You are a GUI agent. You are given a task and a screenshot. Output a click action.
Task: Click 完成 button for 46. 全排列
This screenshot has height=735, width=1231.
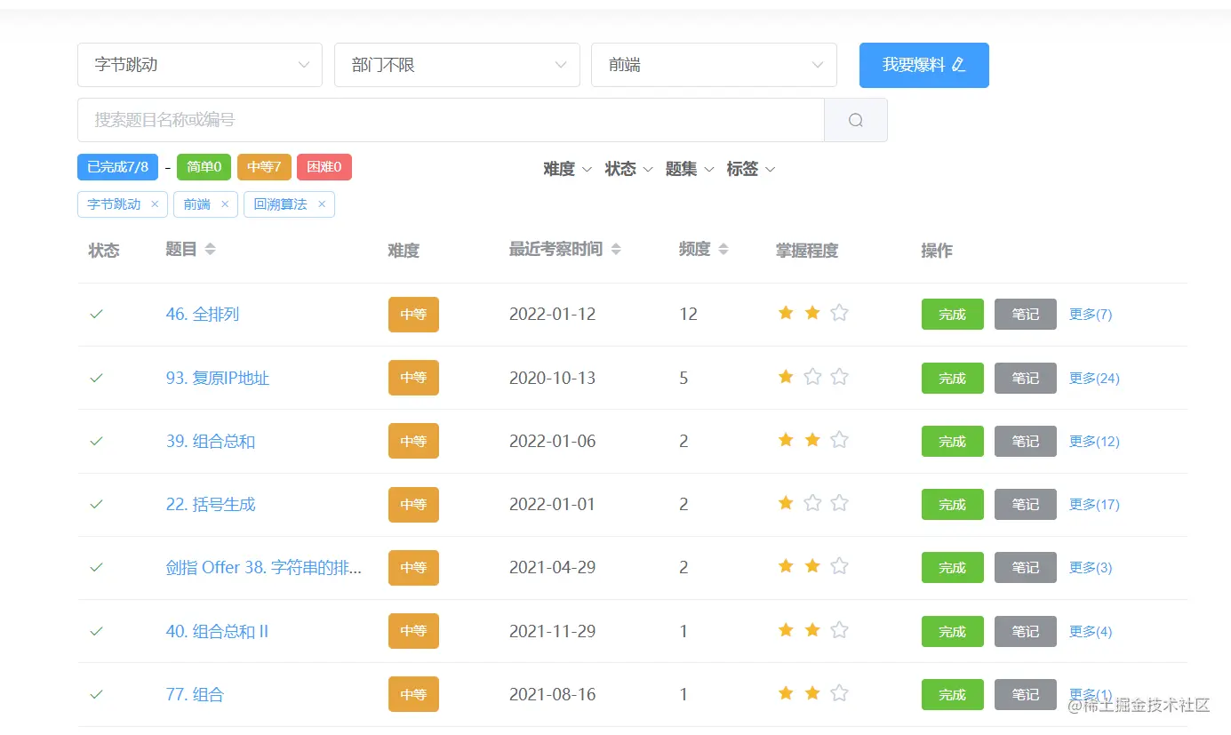tap(952, 314)
